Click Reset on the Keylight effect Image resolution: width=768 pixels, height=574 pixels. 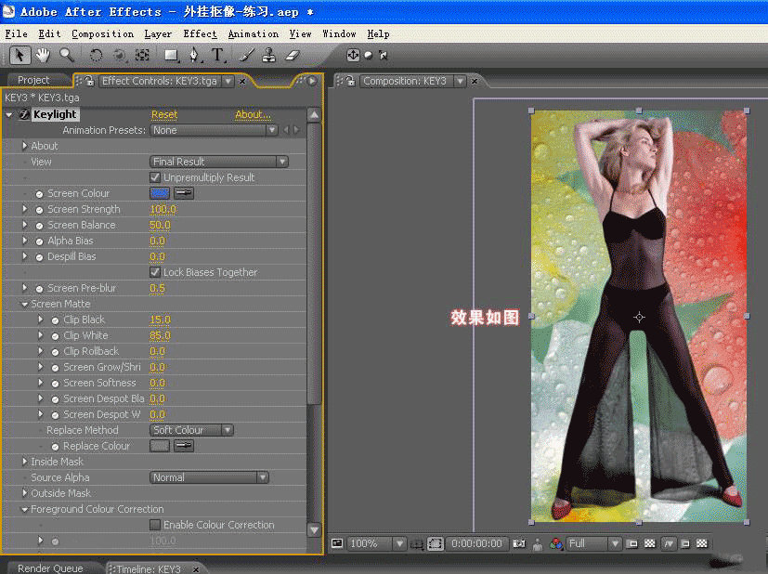point(163,114)
